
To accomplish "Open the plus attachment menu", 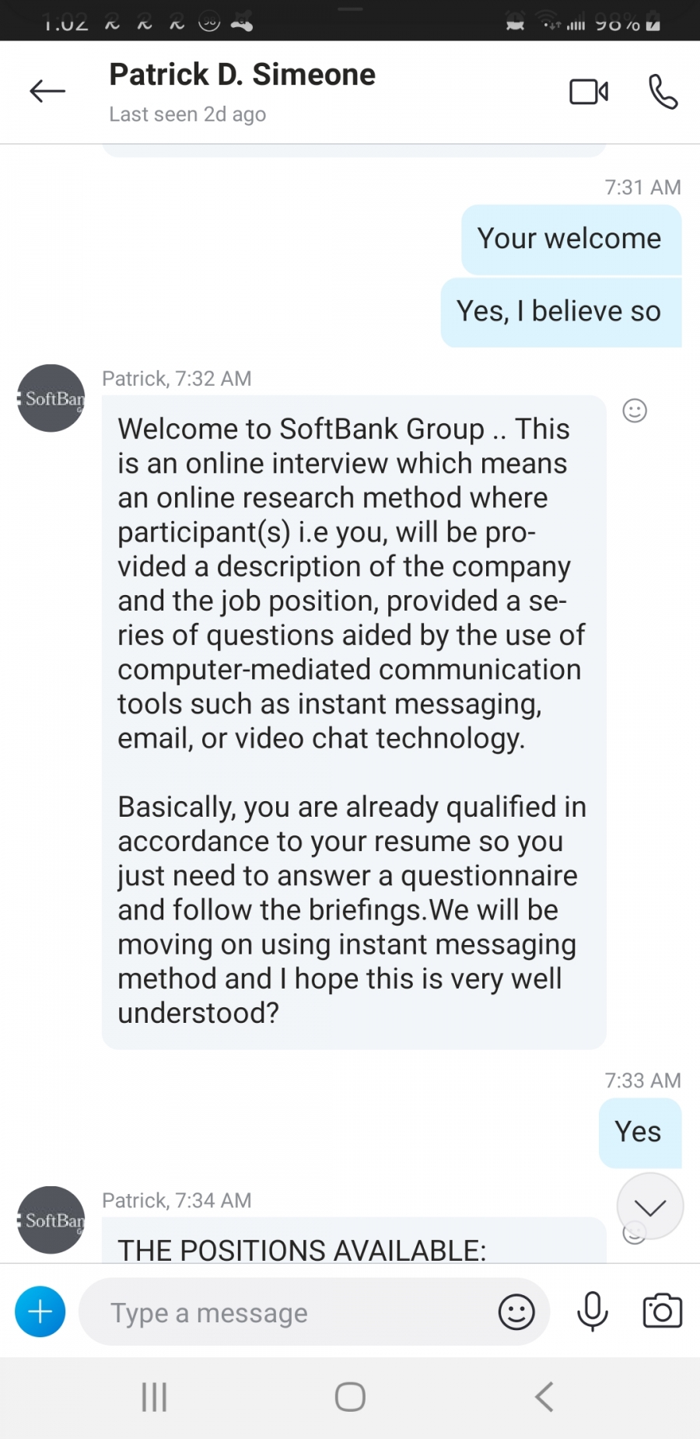I will coord(40,1312).
